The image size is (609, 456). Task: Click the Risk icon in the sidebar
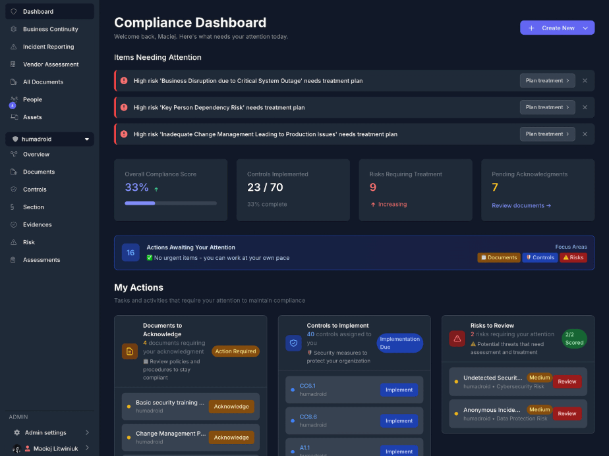(13, 241)
